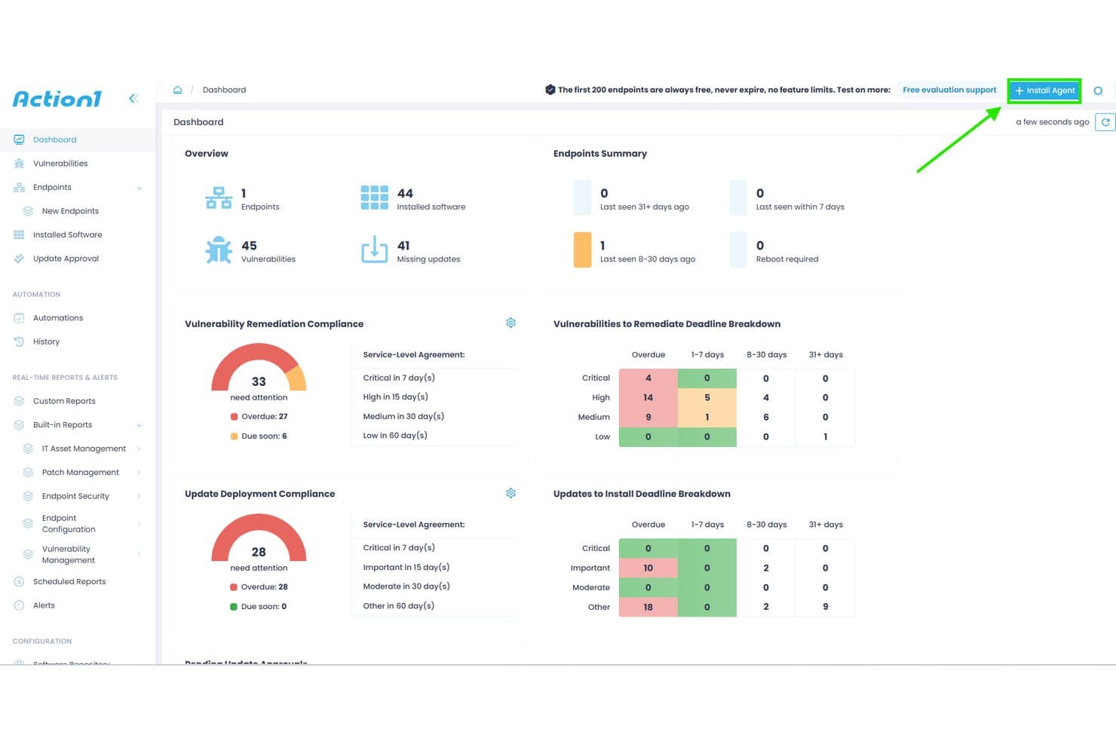Click the Installed software grid icon in Overview
Image resolution: width=1116 pixels, height=744 pixels.
pyautogui.click(x=375, y=197)
